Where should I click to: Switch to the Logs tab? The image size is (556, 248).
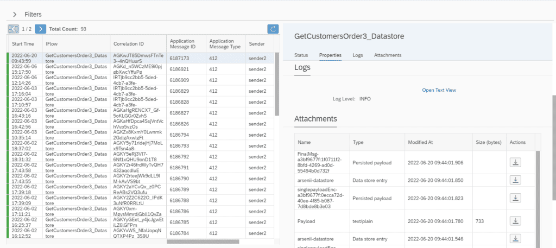point(357,55)
